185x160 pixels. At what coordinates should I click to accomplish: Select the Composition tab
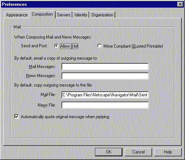tap(42, 14)
